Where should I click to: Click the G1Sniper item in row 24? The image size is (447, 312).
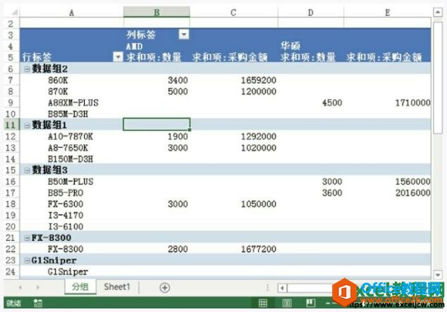[x=68, y=272]
